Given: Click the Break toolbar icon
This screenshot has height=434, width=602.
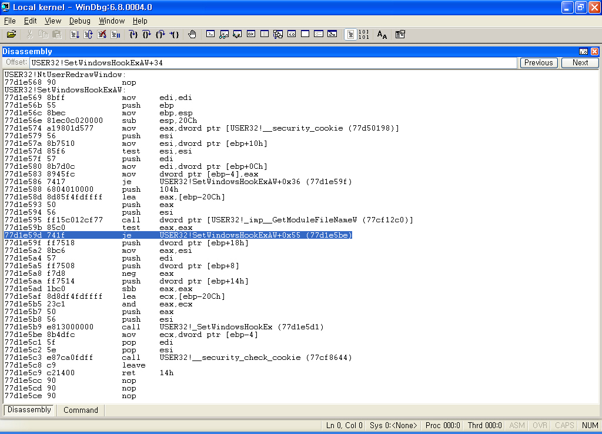Looking at the screenshot, I should tap(115, 35).
